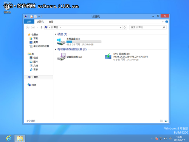Select the 本地磁盘 (C:) drive icon

[61, 42]
